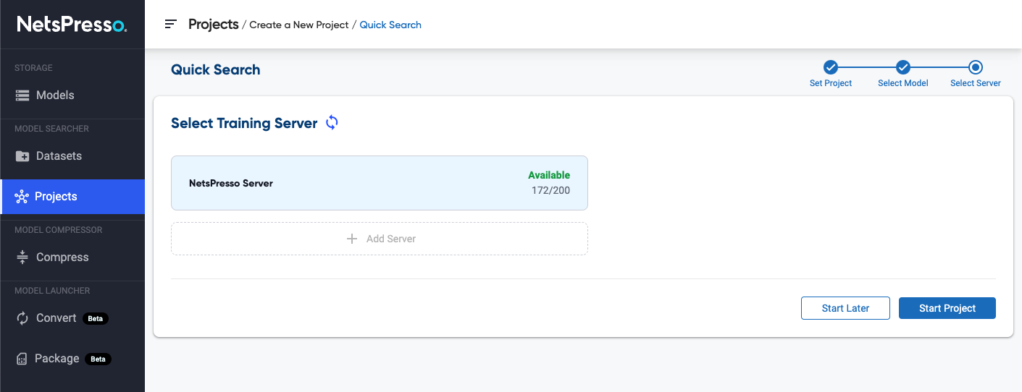This screenshot has width=1022, height=392.
Task: Click the Datasets folder icon
Action: (22, 156)
